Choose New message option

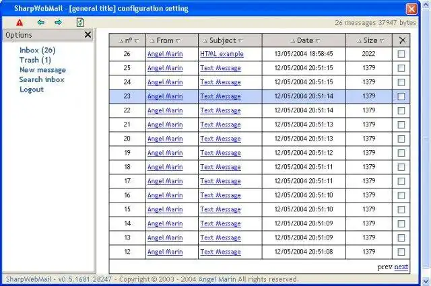42,70
